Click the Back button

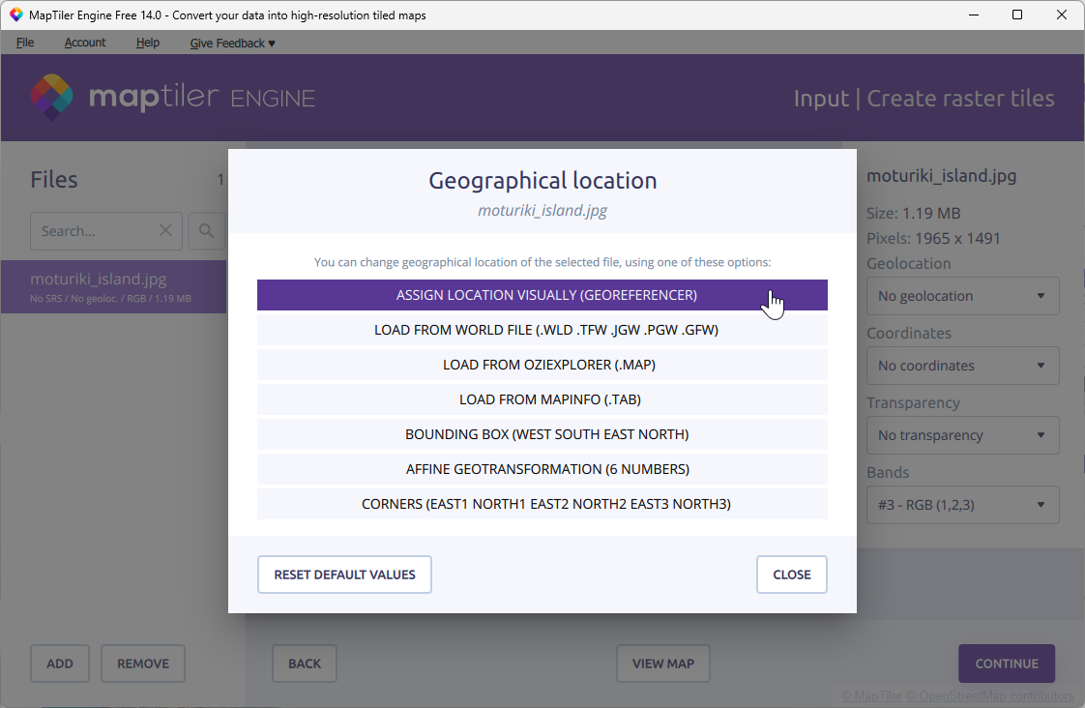(305, 663)
